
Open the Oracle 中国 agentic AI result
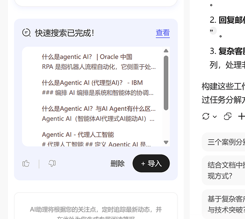[99, 62]
